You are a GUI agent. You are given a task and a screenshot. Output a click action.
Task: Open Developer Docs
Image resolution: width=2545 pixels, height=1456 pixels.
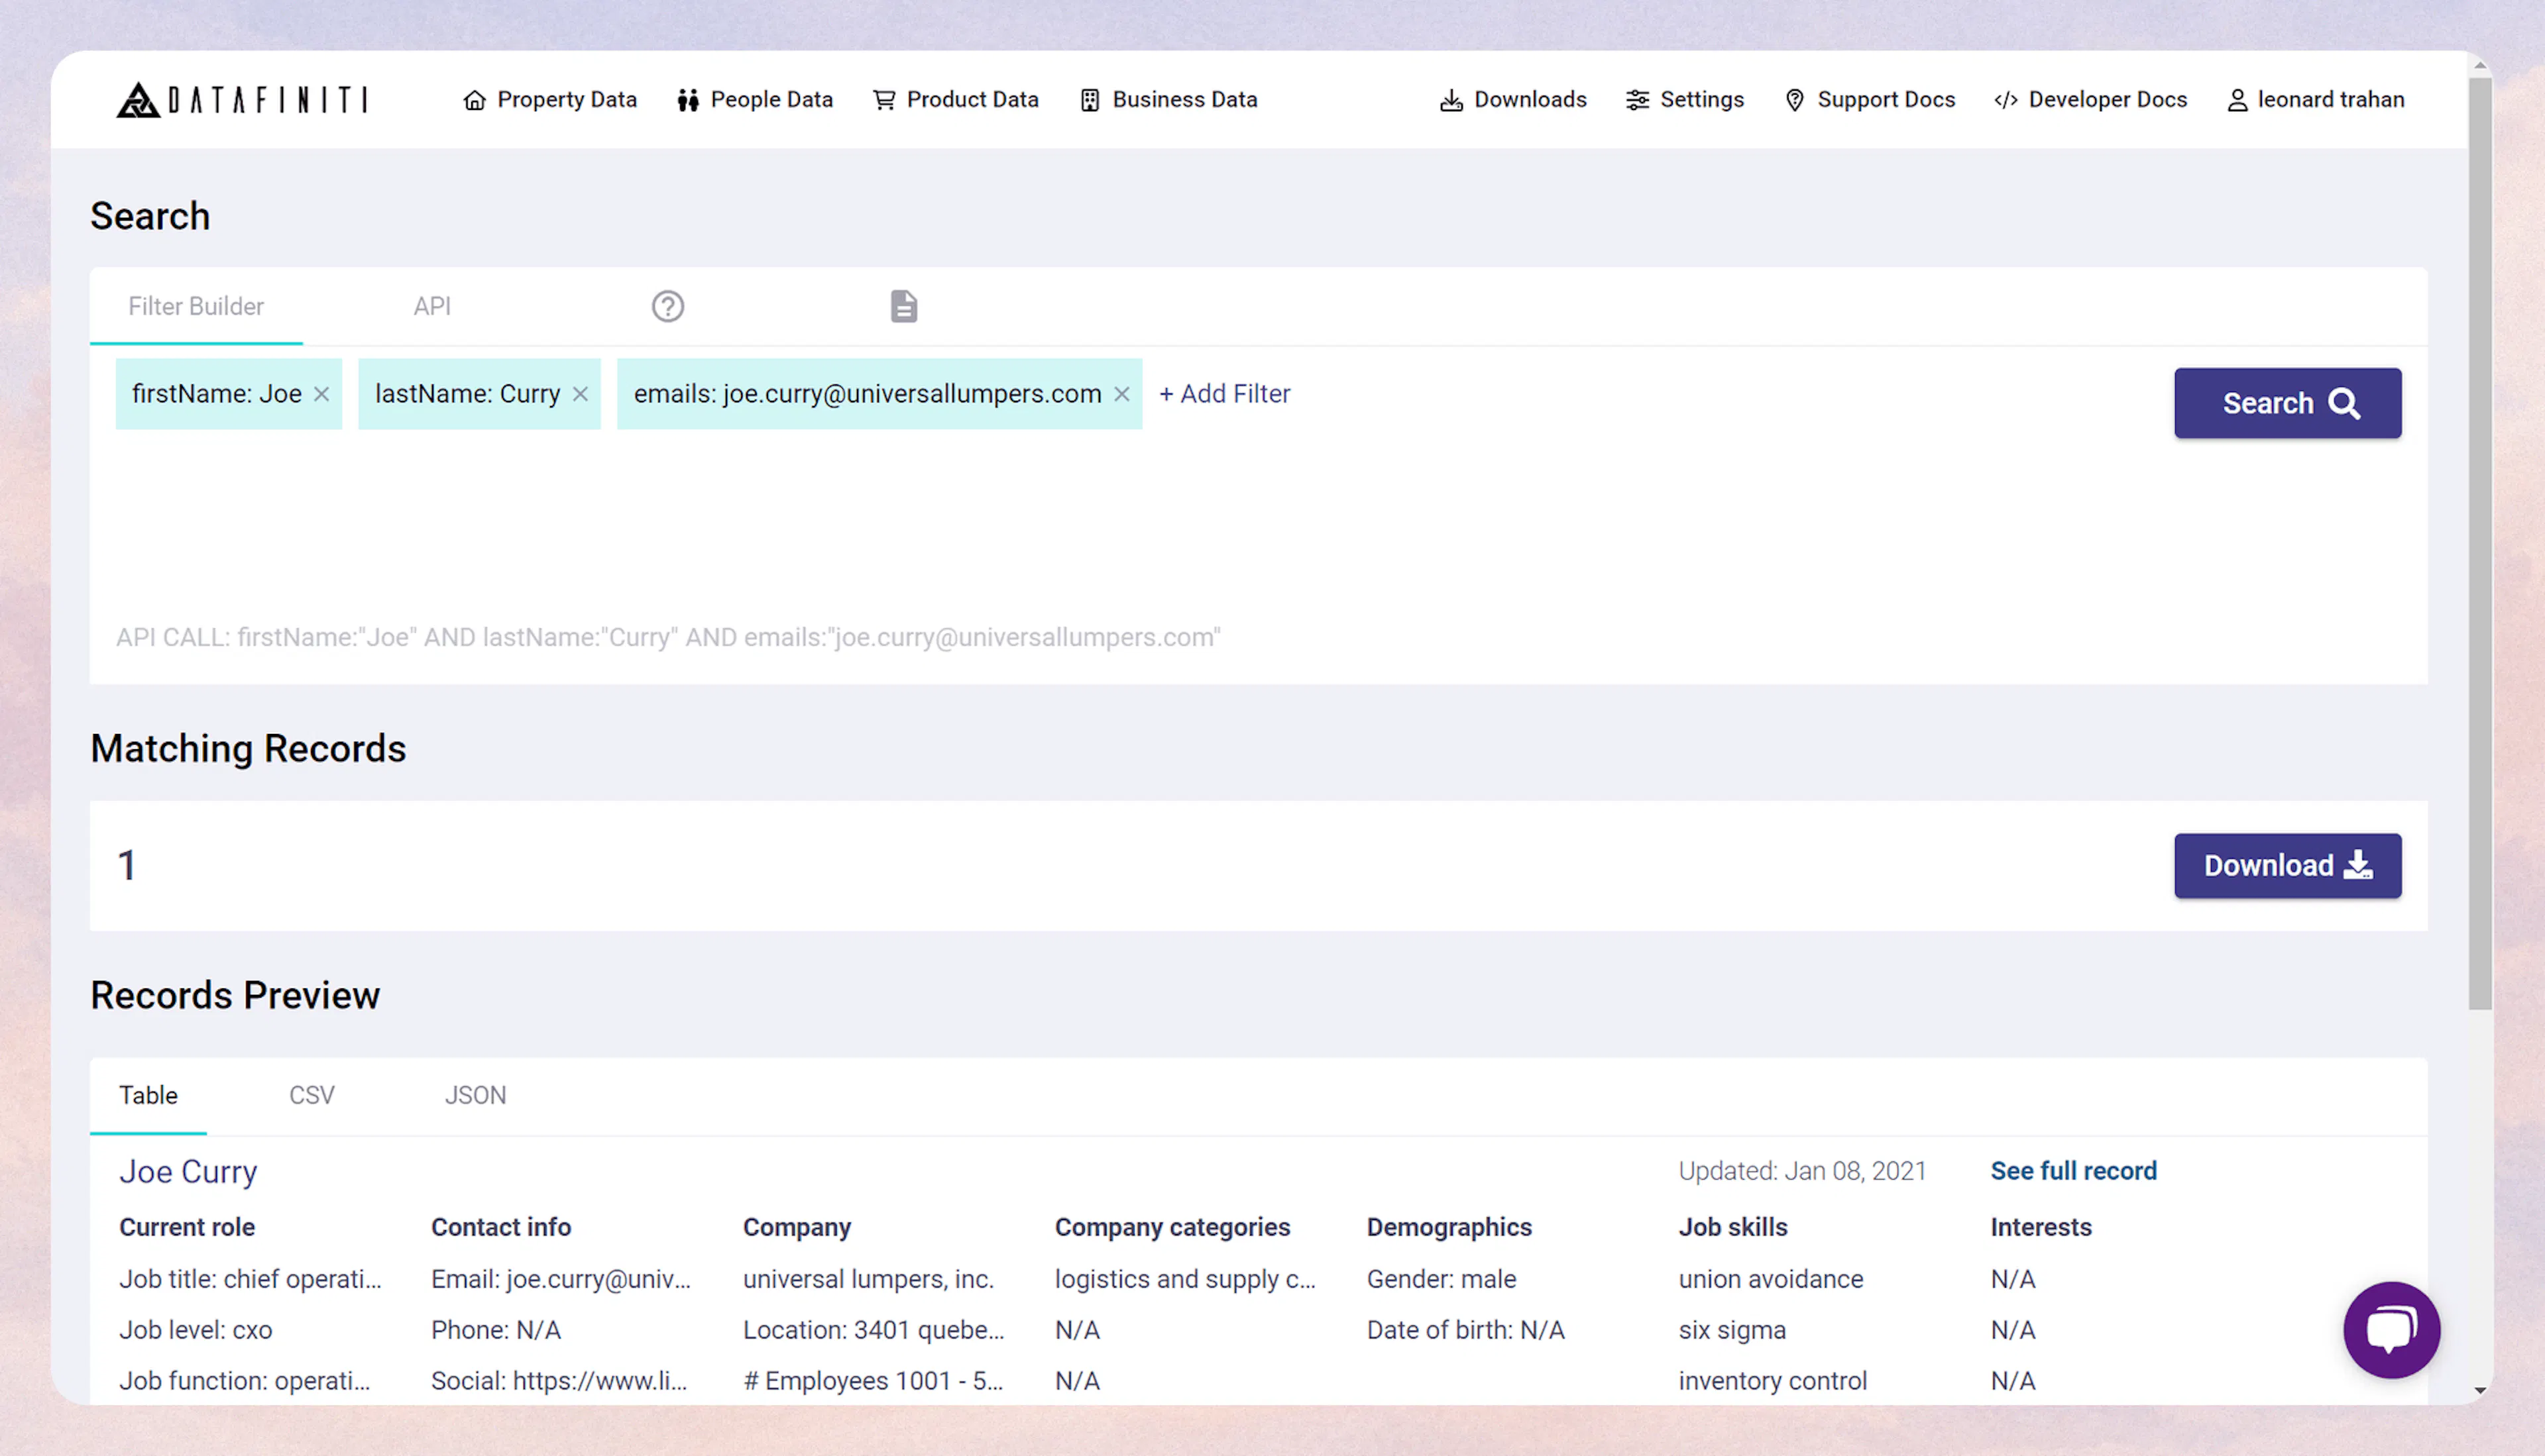tap(2089, 99)
